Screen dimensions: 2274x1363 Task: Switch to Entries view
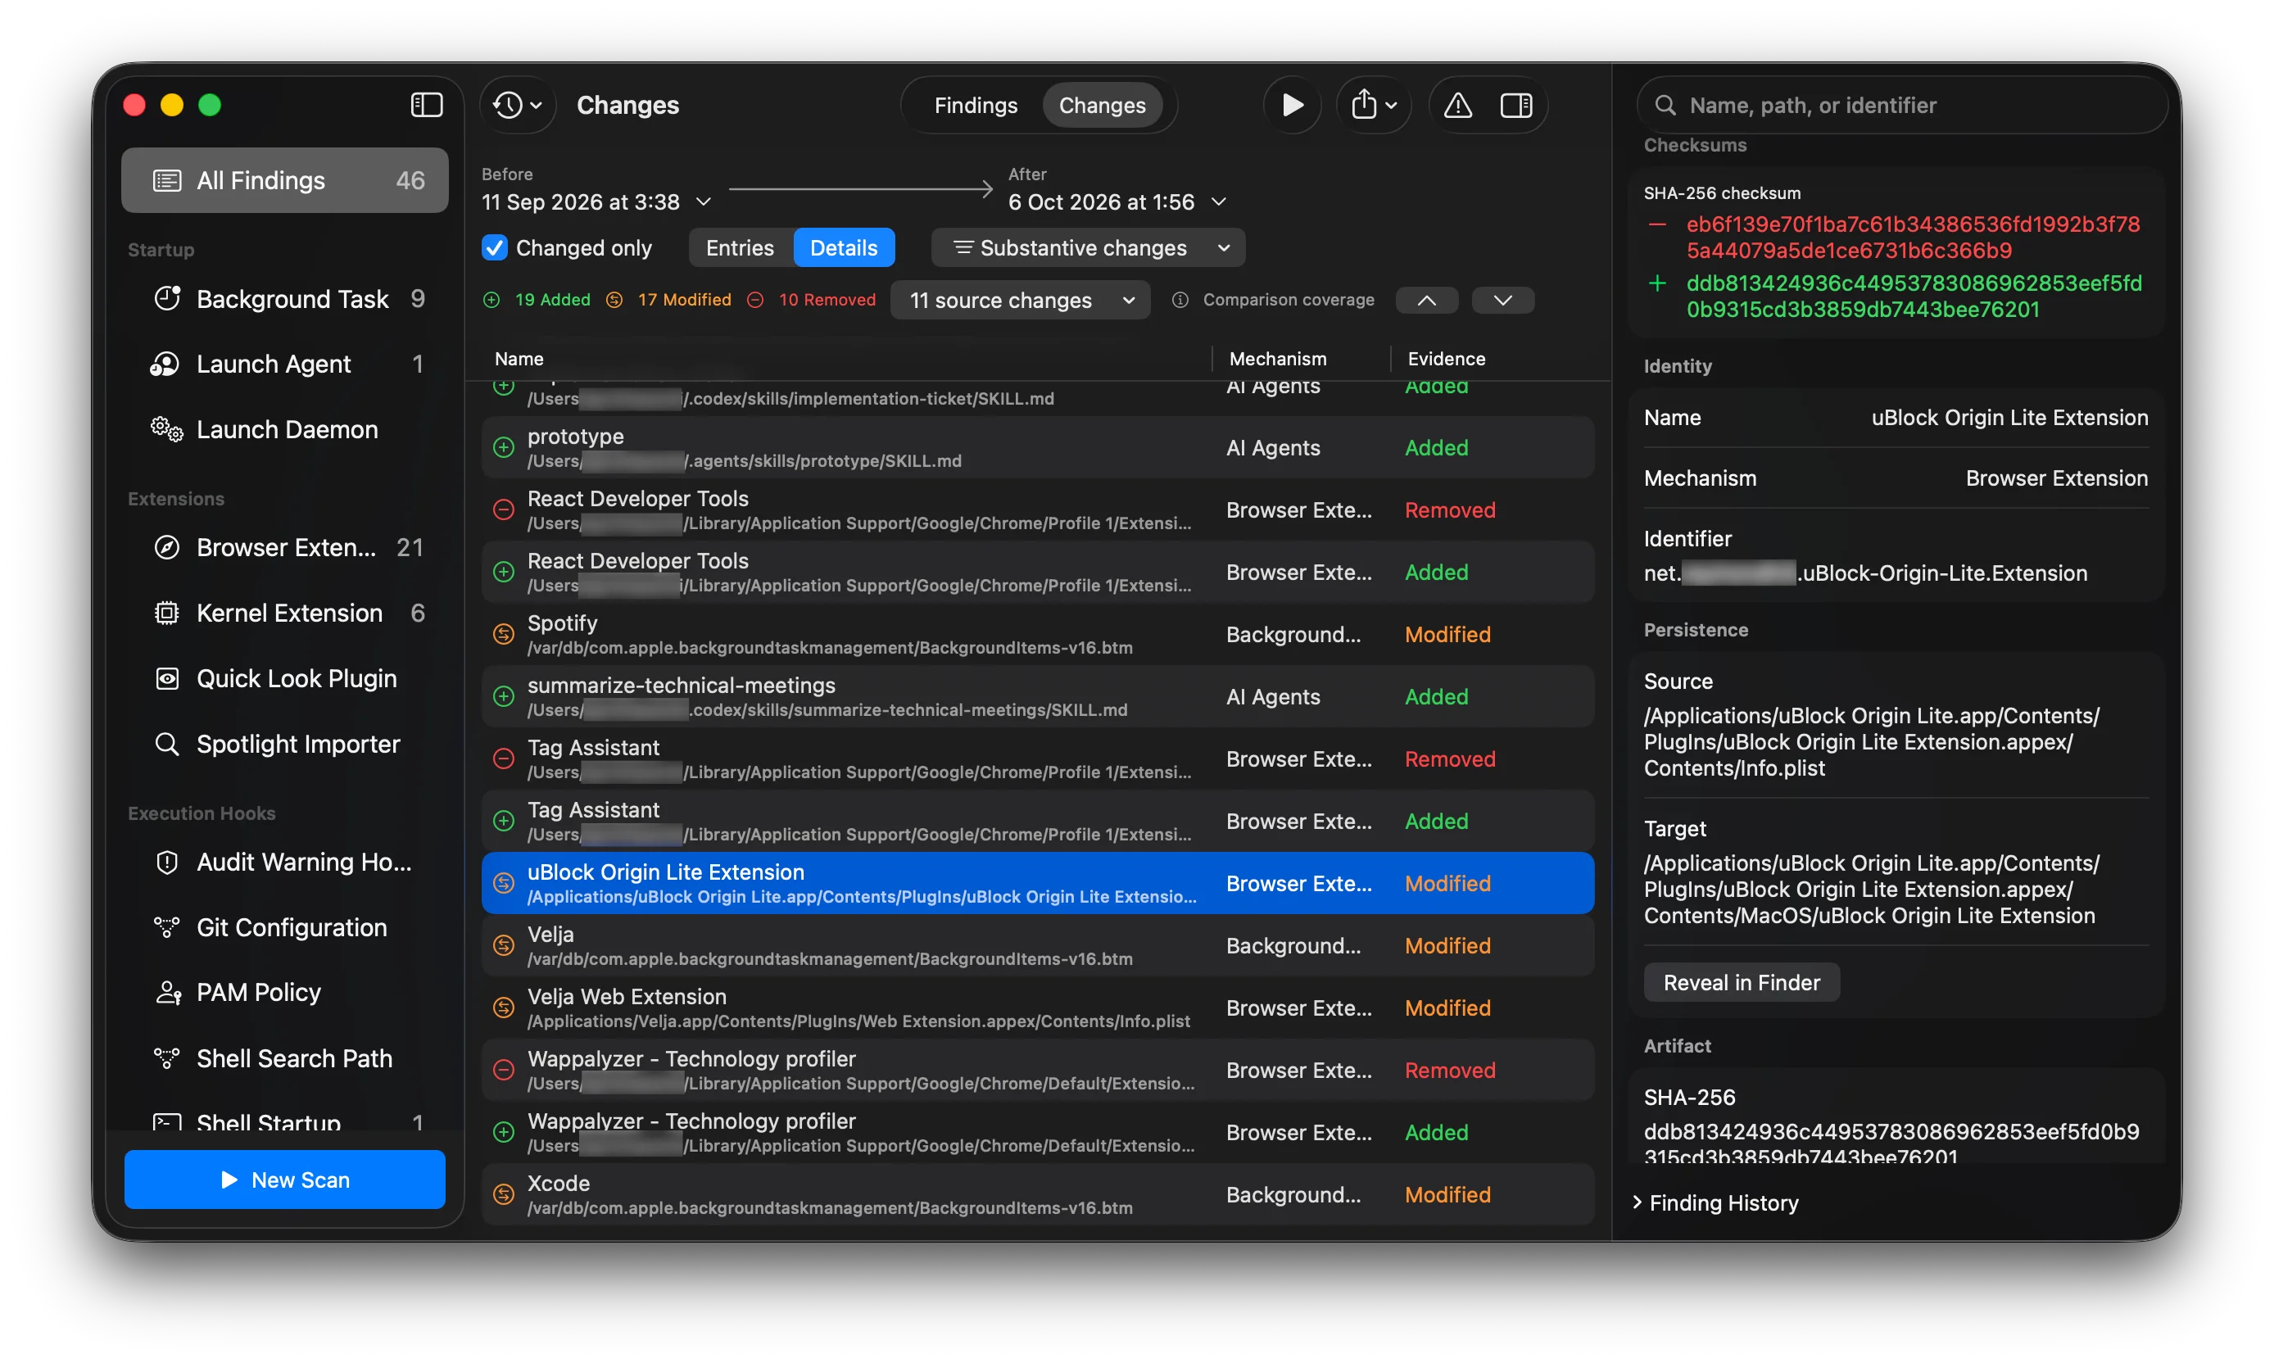(x=740, y=247)
